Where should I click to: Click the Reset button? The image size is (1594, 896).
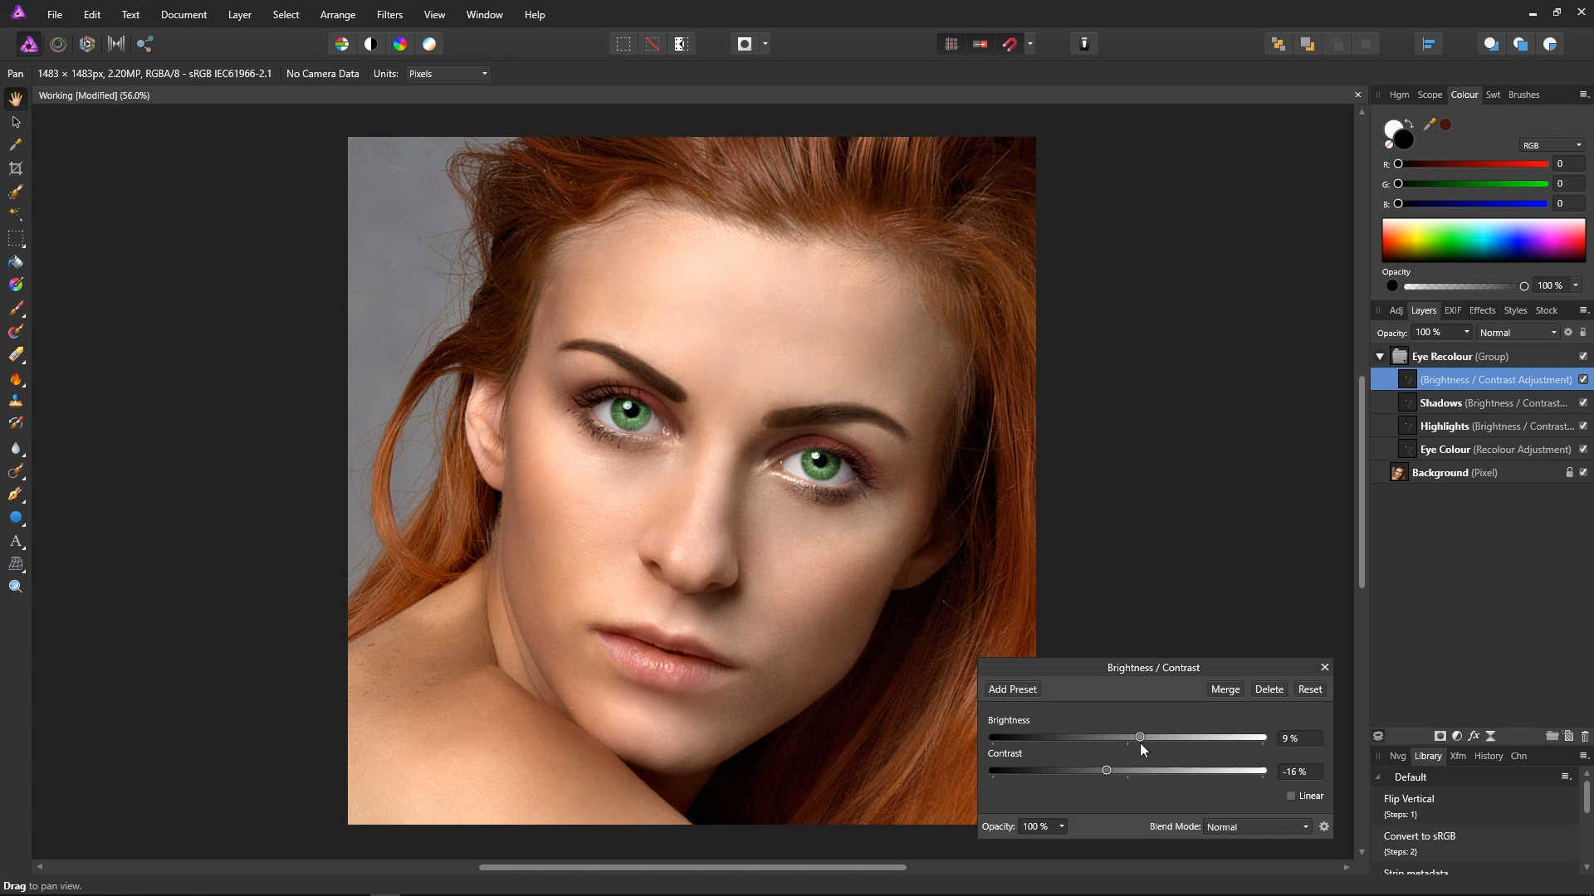(1310, 689)
